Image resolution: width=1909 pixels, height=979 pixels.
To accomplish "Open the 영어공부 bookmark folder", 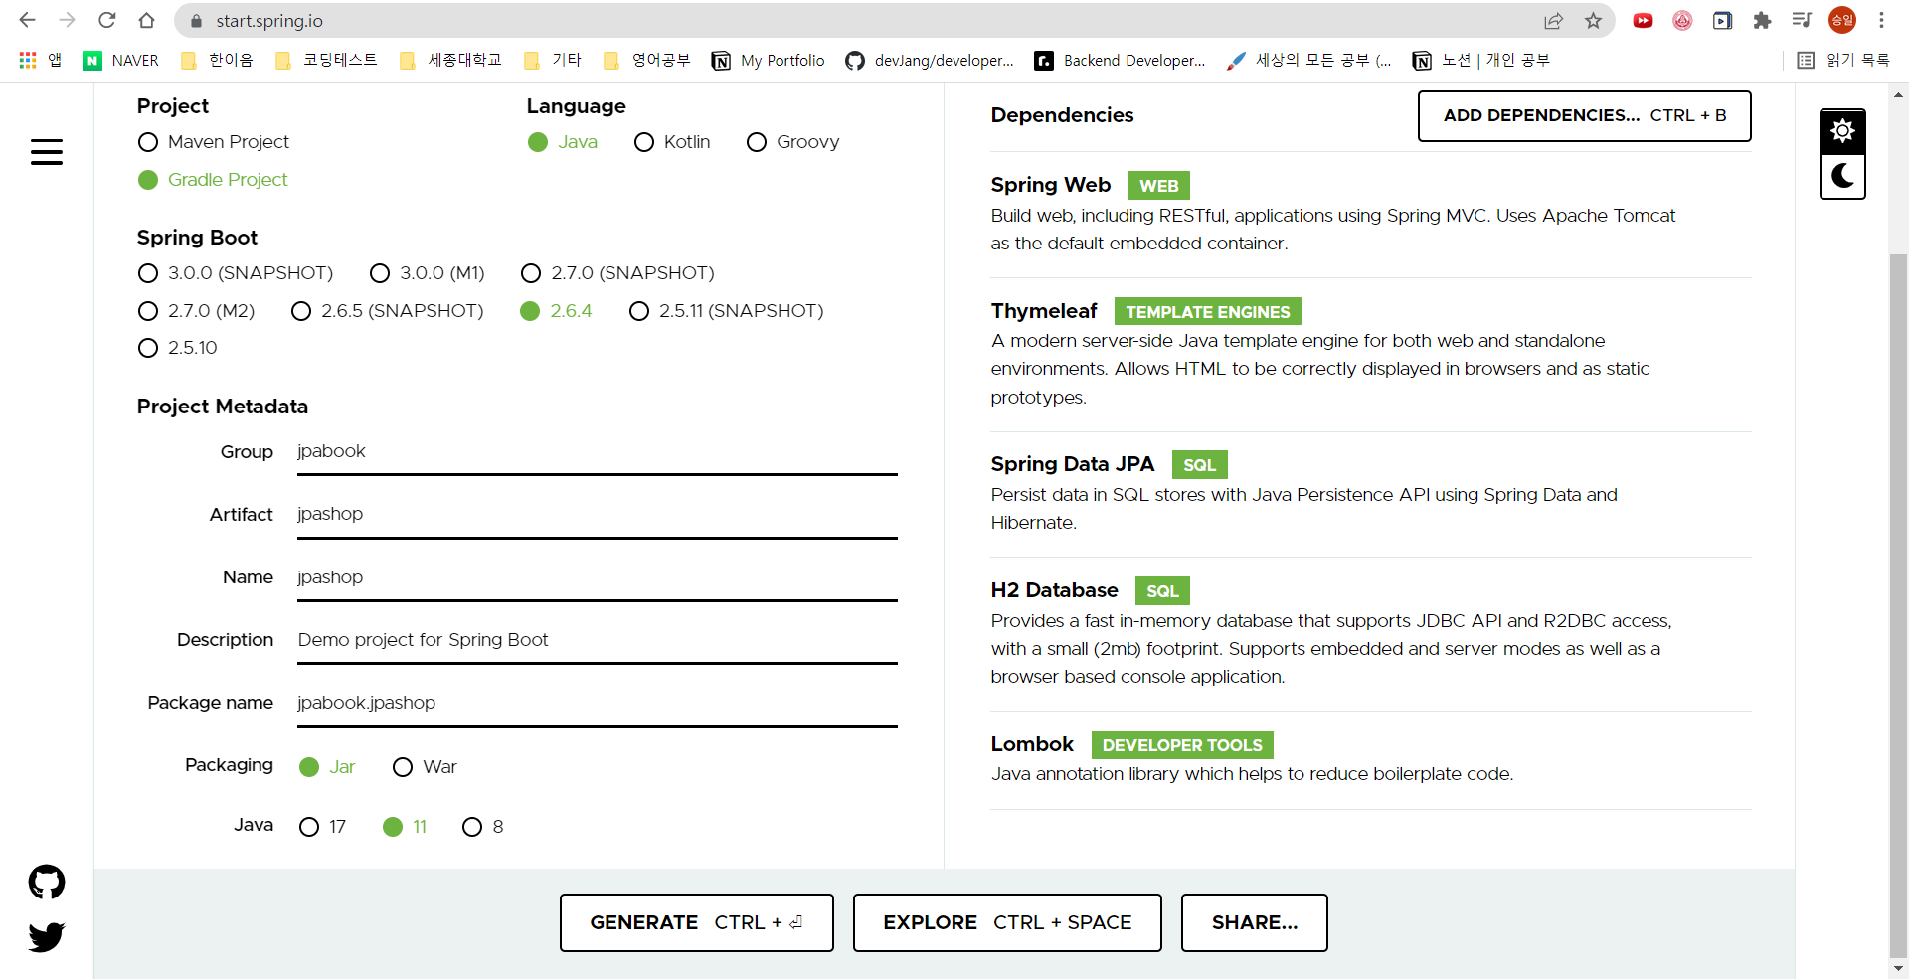I will (648, 61).
